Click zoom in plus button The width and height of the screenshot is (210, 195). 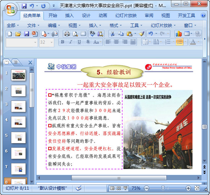(x=188, y=188)
